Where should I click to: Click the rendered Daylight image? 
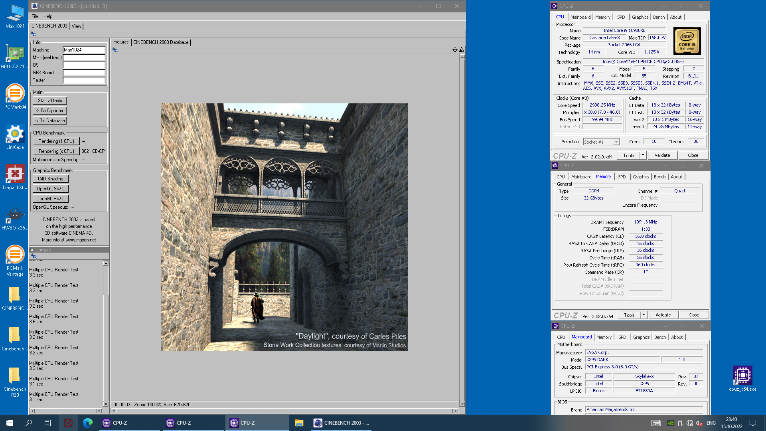click(x=284, y=227)
